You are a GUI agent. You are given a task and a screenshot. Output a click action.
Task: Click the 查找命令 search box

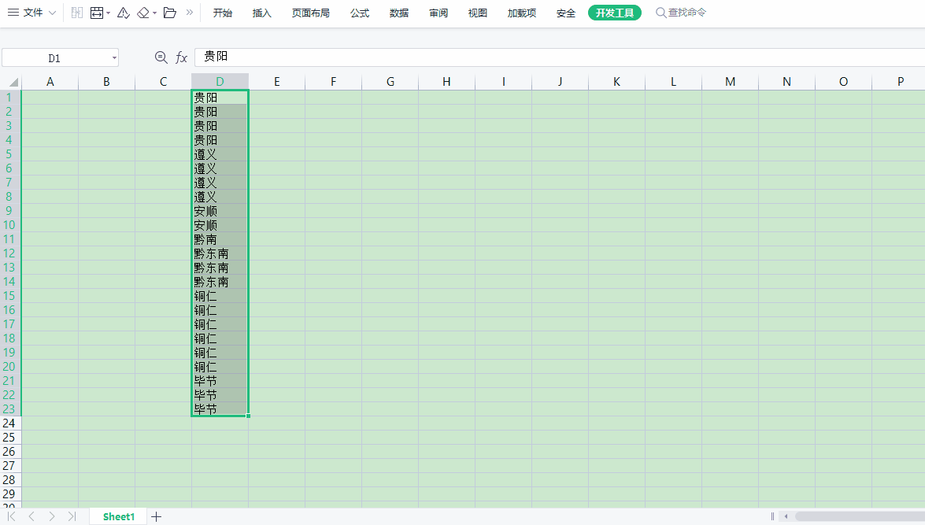[682, 13]
